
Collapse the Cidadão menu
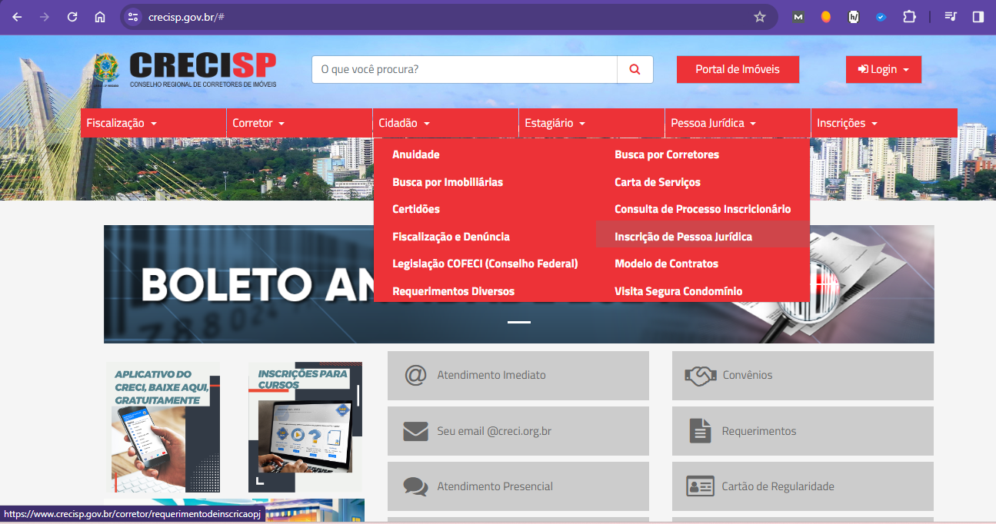point(445,123)
